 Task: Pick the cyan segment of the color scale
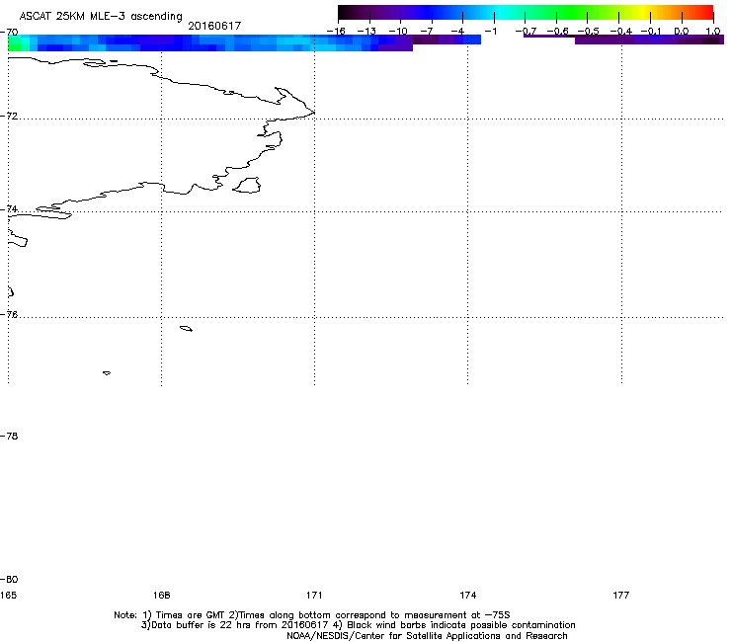[x=501, y=13]
